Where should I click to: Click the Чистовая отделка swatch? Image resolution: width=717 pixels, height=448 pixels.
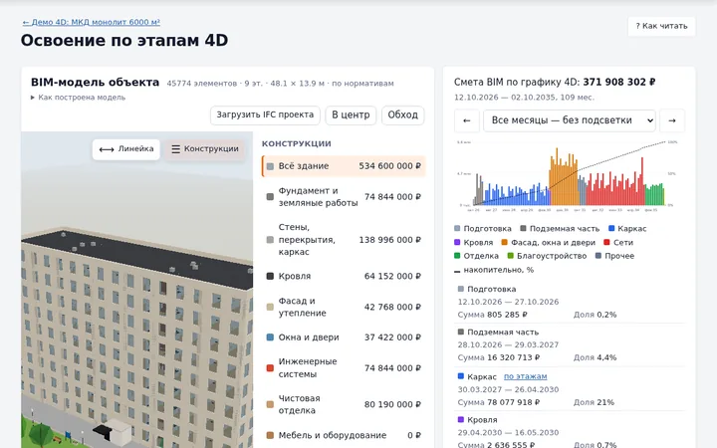tap(270, 404)
